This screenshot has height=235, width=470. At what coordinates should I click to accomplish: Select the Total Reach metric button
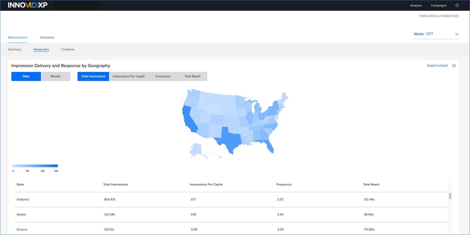(x=193, y=76)
